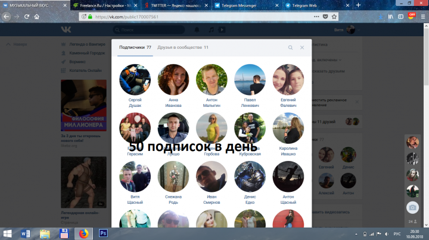
Task: Go back in Firefox
Action: coord(6,17)
